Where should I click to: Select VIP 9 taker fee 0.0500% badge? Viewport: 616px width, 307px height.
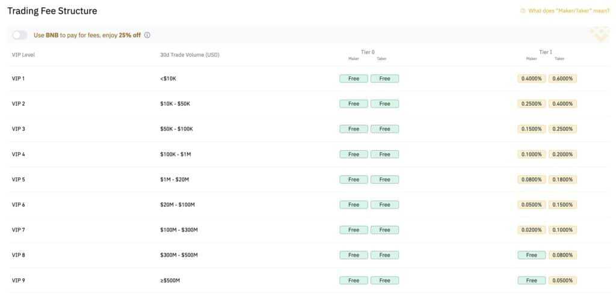[x=562, y=281]
